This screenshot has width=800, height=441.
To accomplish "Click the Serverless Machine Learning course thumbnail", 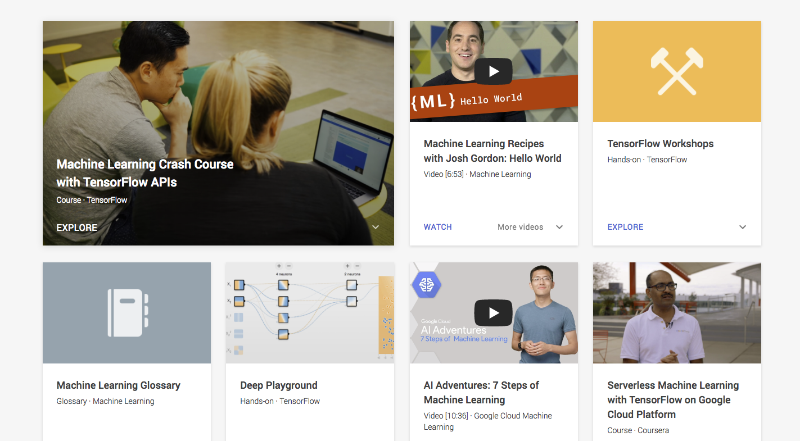I will (x=677, y=313).
